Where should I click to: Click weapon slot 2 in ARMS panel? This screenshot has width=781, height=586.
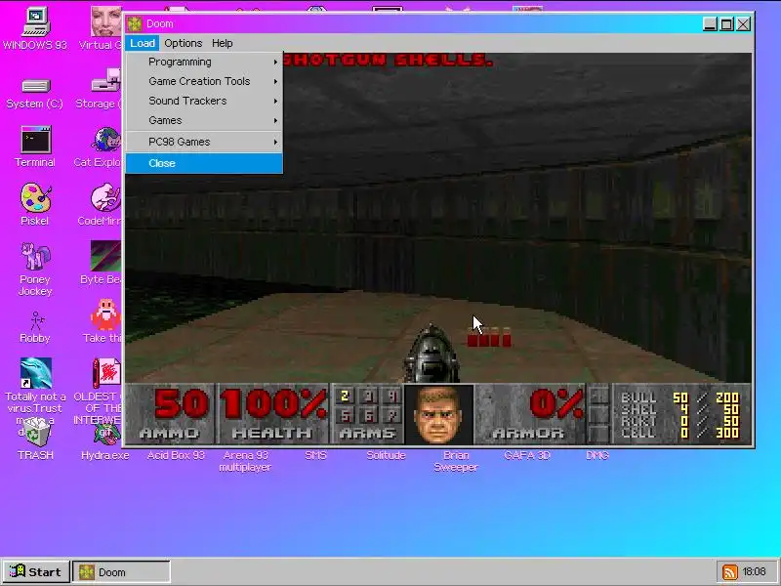pos(345,397)
